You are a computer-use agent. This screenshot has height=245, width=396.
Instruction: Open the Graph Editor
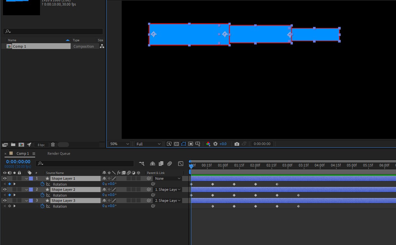pos(181,164)
